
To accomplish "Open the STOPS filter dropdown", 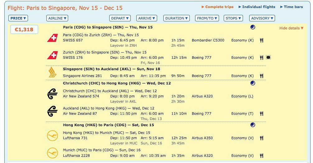I will click(x=233, y=18).
